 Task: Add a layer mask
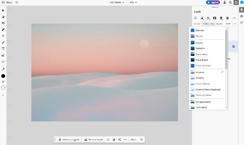pos(214,18)
